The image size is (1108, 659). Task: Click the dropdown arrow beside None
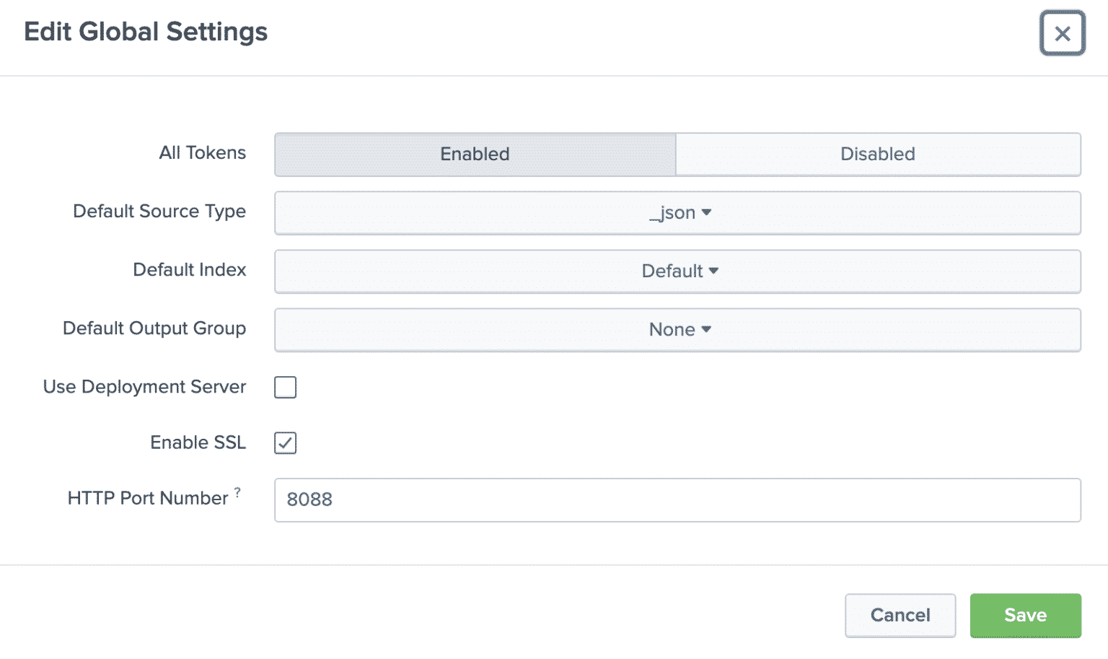705,329
